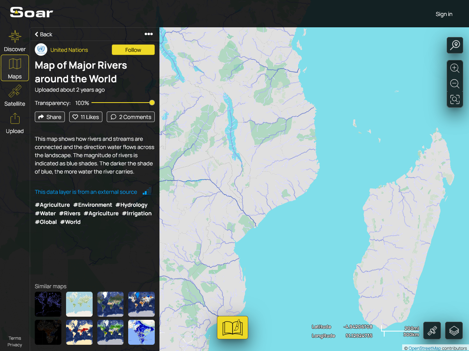Click the signal bars data source icon
Screen dimensions: 469x351
tap(147, 191)
